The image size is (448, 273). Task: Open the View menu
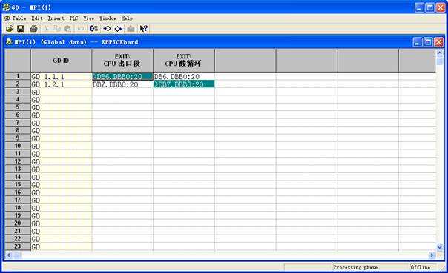(88, 18)
